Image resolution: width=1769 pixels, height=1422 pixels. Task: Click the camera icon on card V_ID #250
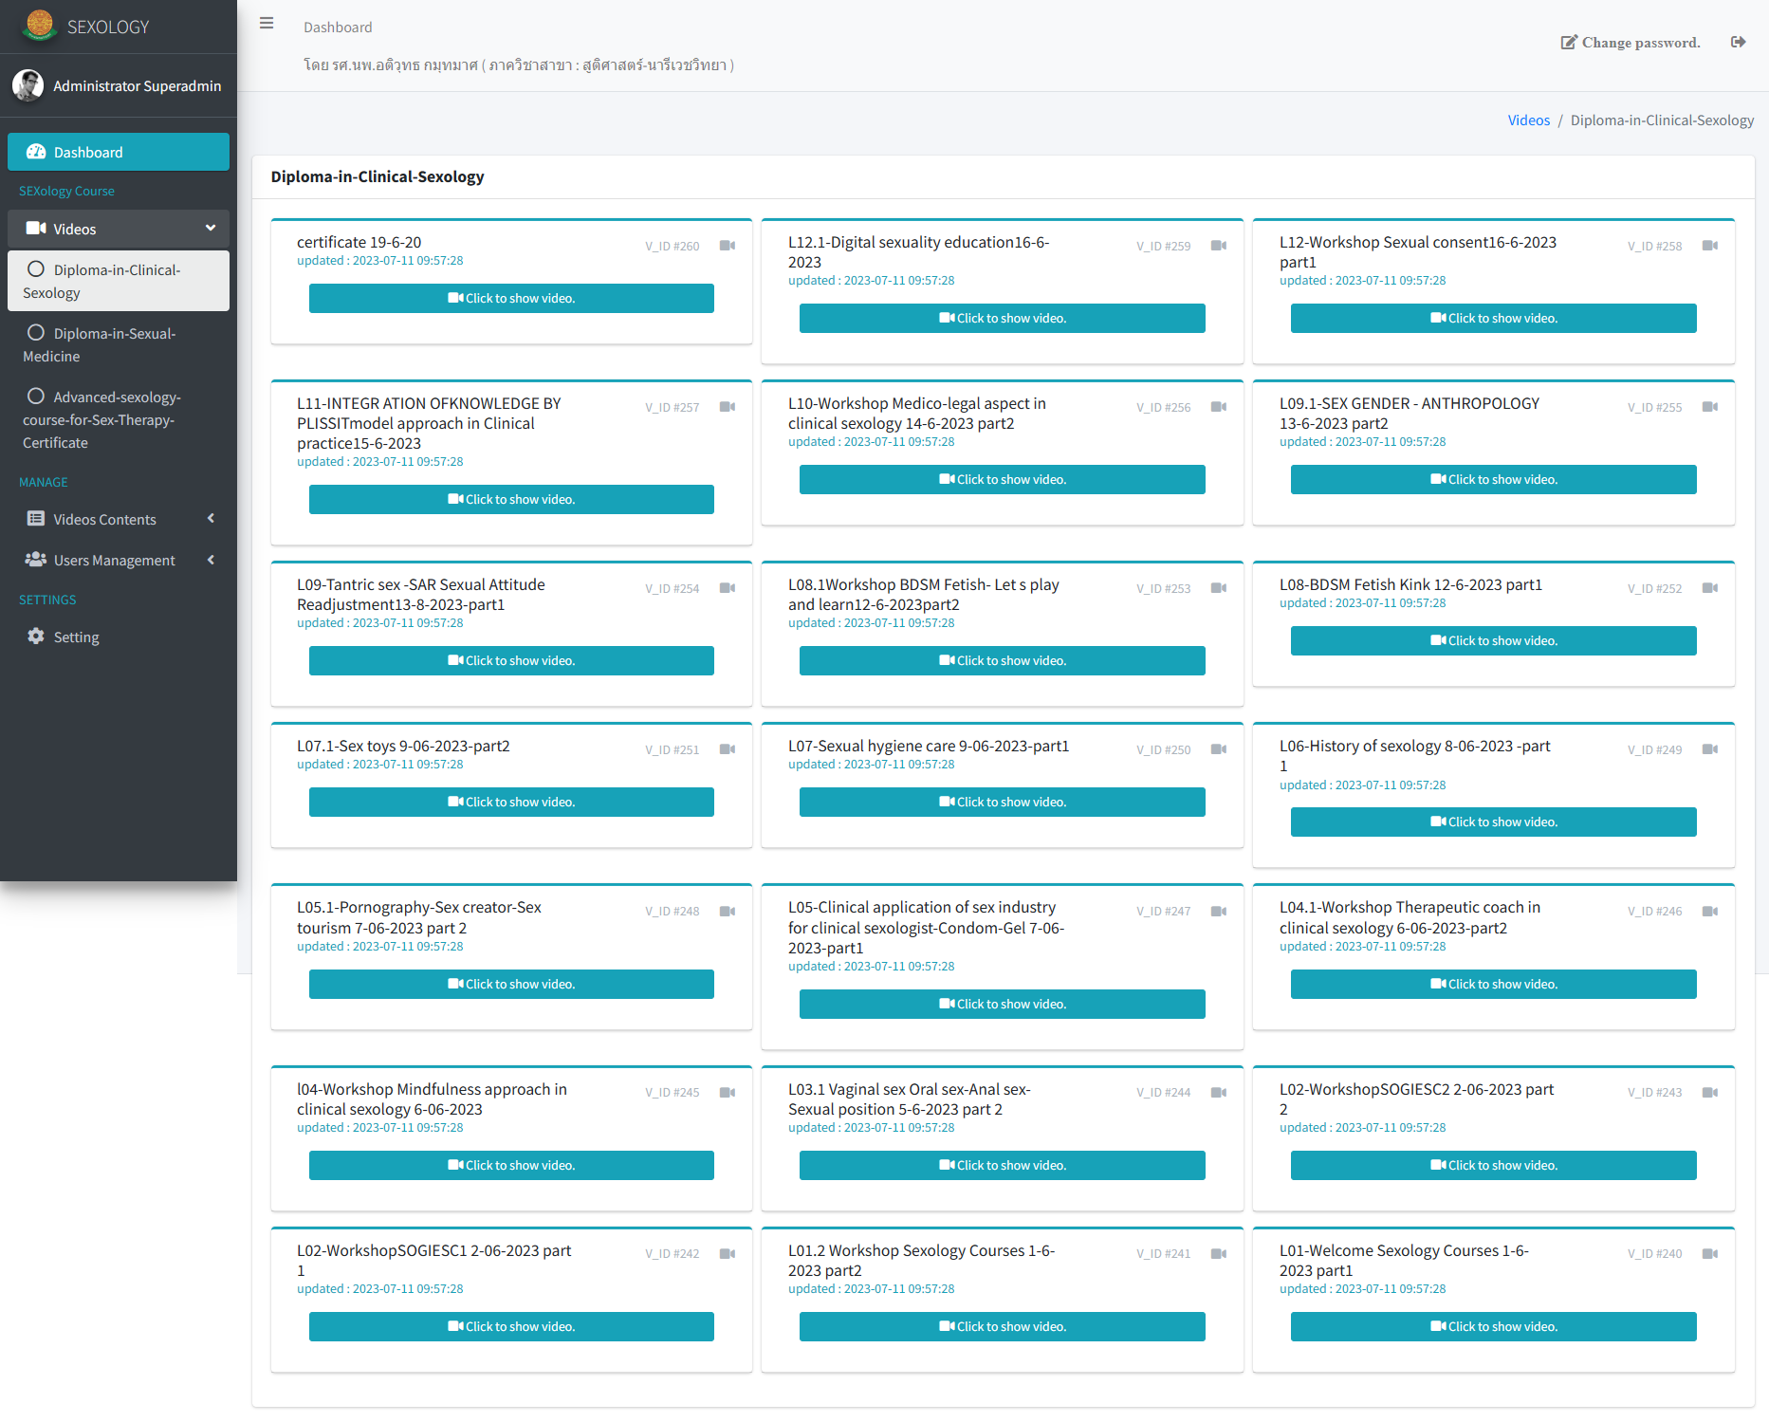click(x=1219, y=749)
